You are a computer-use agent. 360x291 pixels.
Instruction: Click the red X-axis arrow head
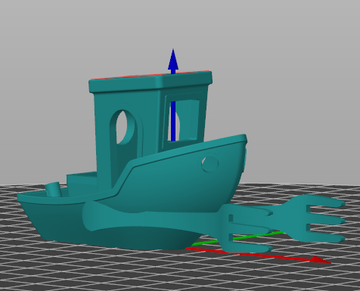tap(321, 259)
